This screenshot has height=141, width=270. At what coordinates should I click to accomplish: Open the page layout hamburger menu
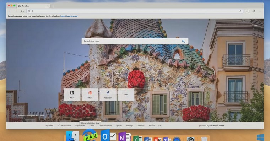(256, 26)
